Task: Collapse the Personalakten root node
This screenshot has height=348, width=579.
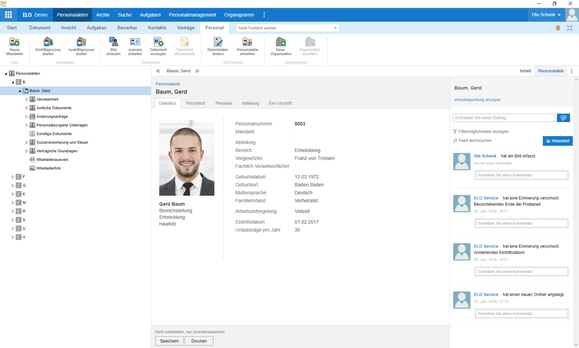Action: [6, 73]
